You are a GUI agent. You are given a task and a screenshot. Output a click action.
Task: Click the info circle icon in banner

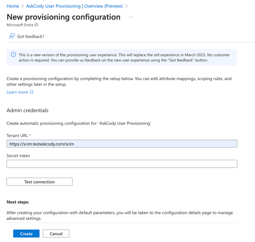tap(13, 55)
